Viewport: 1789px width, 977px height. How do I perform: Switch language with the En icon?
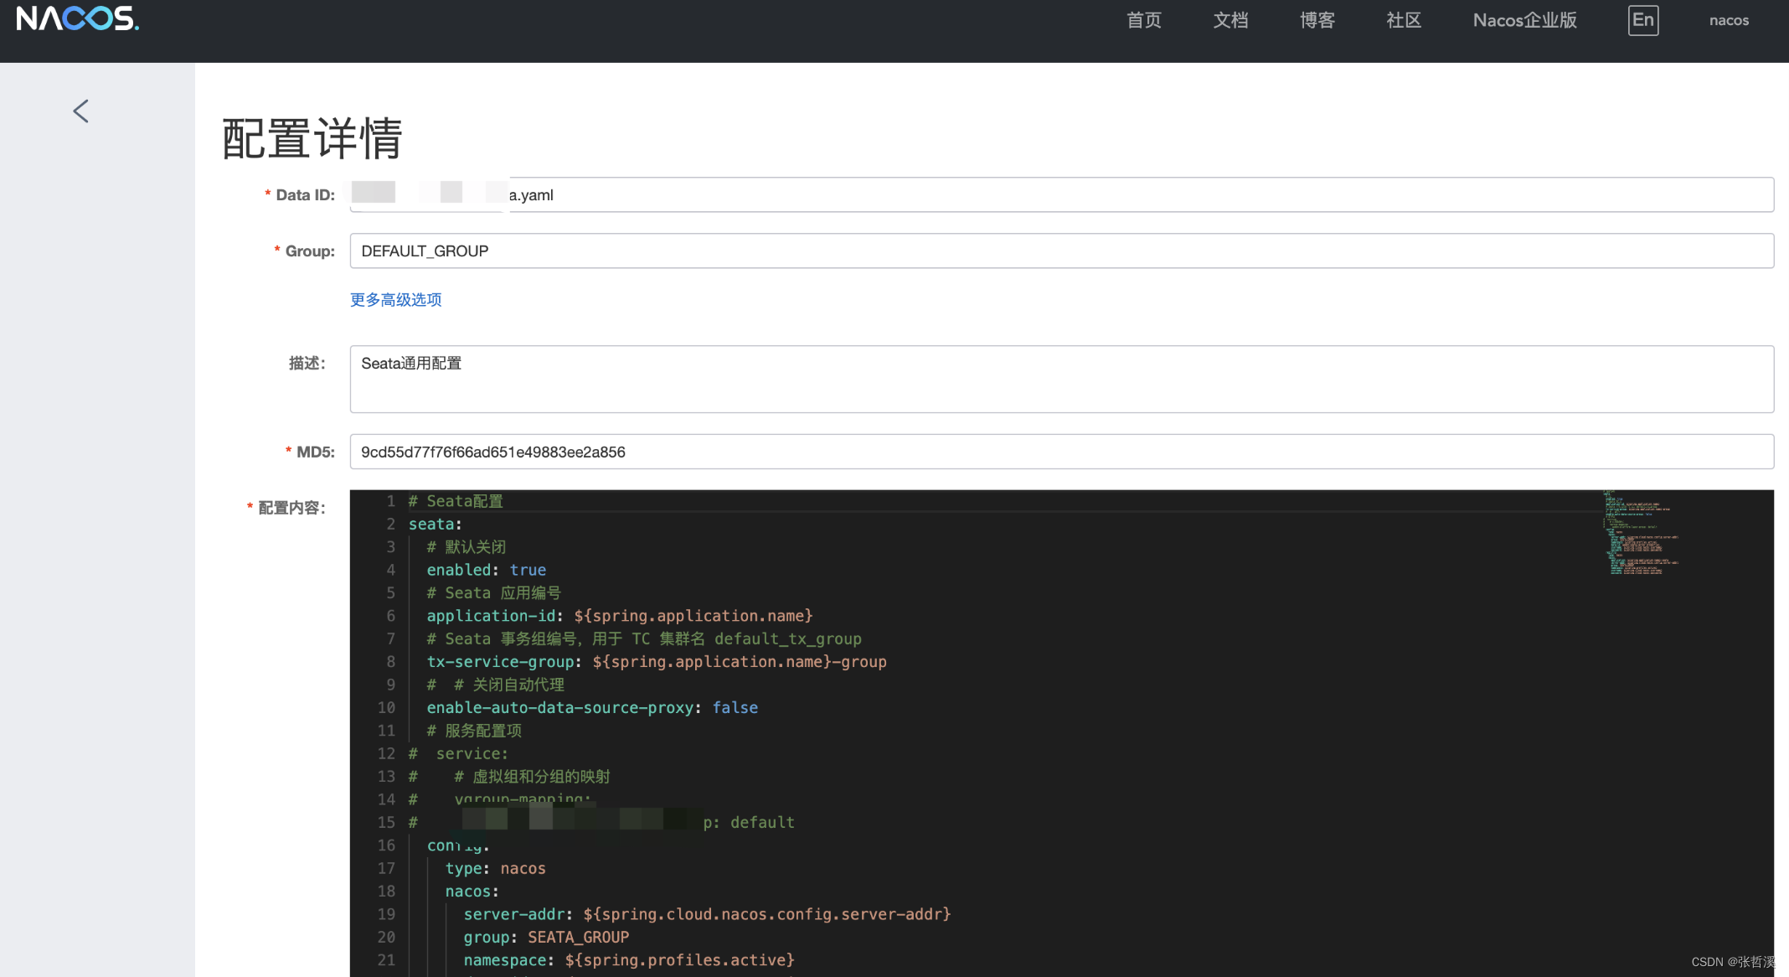click(1642, 20)
